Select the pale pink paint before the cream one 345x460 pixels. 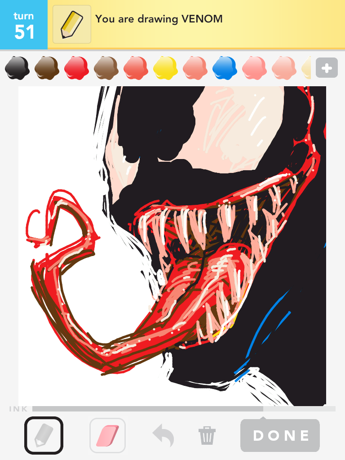point(284,68)
